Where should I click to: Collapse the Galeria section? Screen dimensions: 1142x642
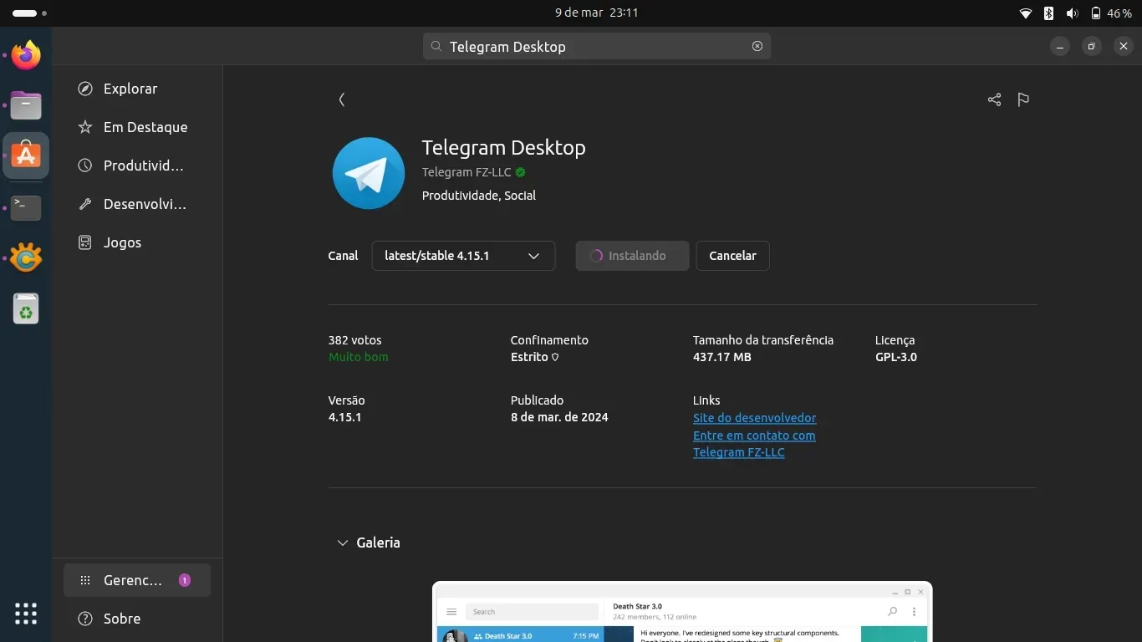click(x=342, y=543)
